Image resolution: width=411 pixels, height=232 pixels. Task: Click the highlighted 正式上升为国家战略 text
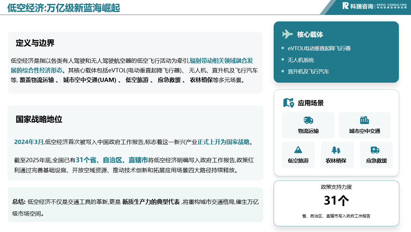[223, 142]
